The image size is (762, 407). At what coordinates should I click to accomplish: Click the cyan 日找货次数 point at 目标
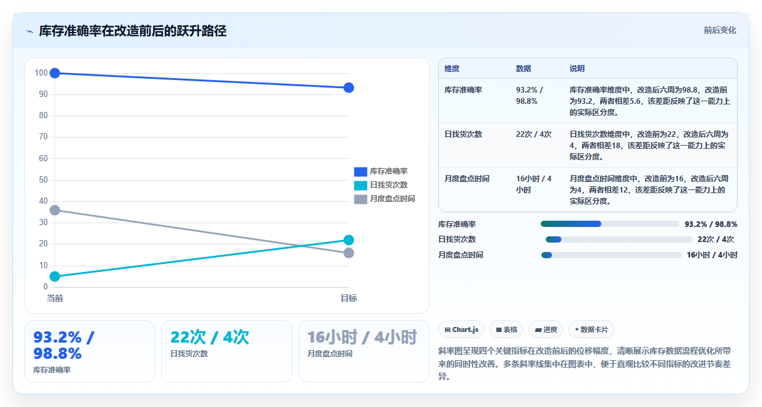tap(349, 240)
